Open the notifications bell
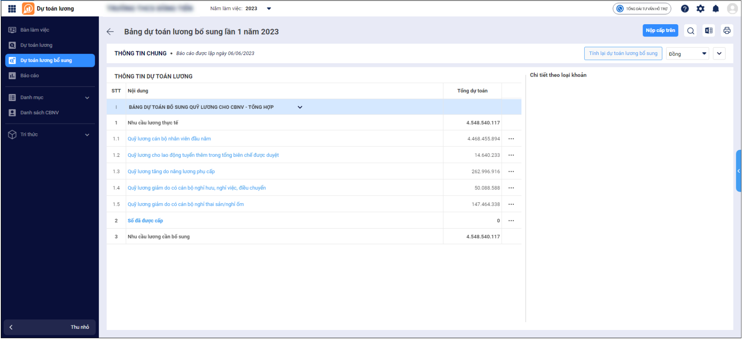This screenshot has height=339, width=742. 716,9
